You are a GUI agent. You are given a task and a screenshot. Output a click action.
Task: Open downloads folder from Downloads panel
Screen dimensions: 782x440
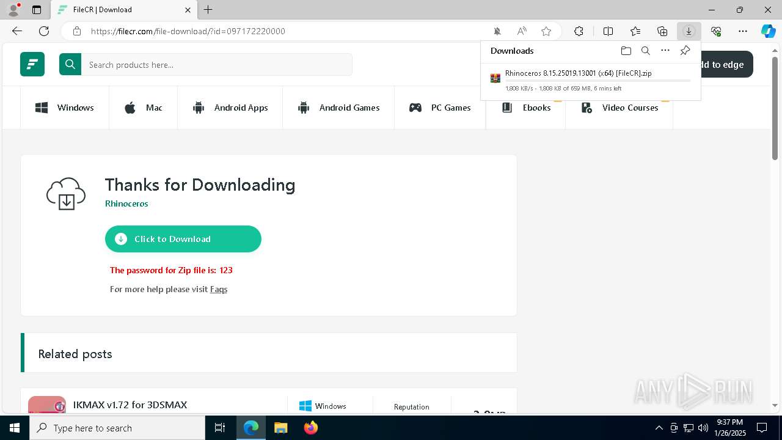click(626, 51)
